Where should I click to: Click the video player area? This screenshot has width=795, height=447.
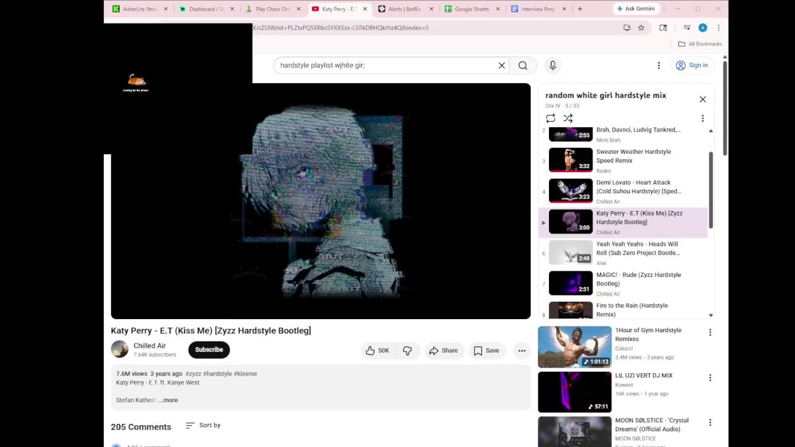320,201
